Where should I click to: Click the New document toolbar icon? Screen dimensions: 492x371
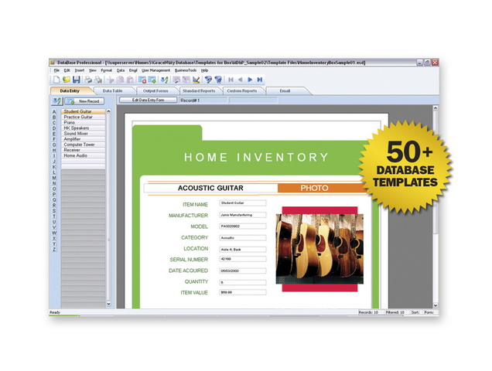tap(57, 80)
